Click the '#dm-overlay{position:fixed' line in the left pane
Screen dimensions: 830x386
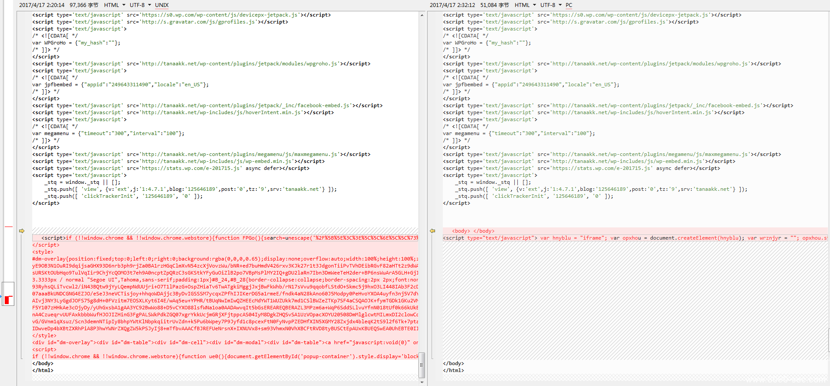point(225,259)
